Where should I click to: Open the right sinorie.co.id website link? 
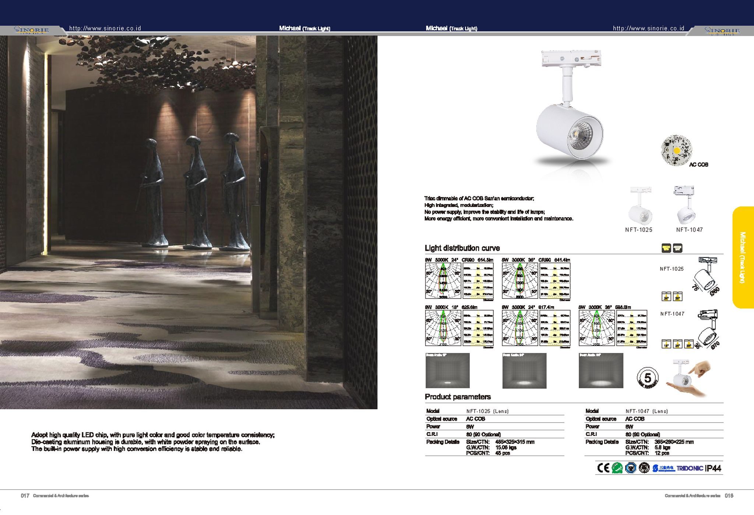(649, 28)
